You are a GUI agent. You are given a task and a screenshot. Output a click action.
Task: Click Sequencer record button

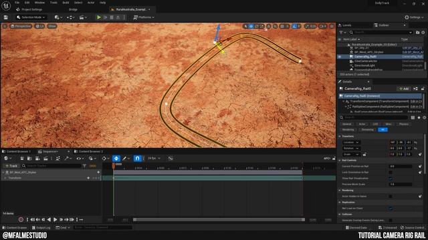21,219
